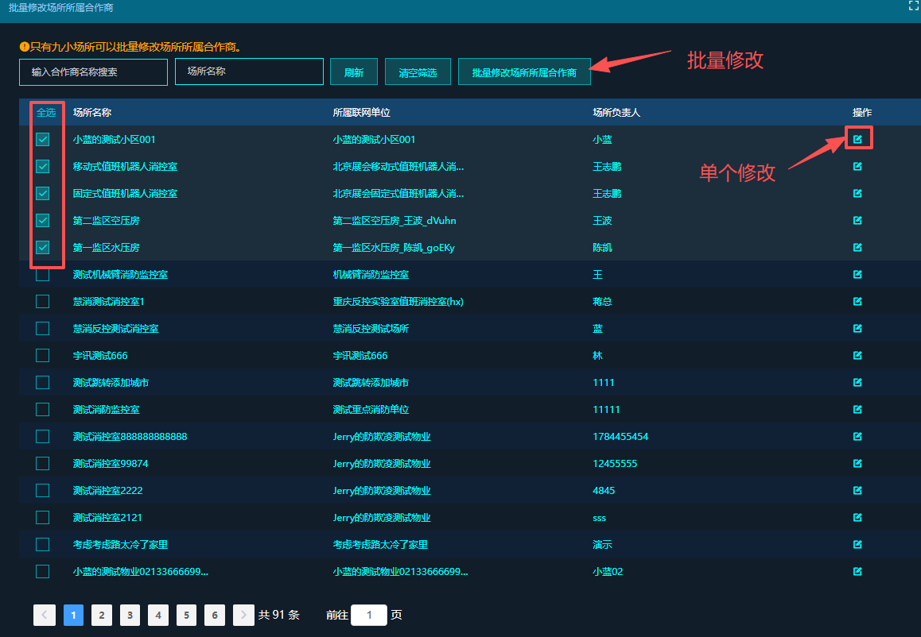Open edit icon for 第二监区空压房 row
Image resolution: width=921 pixels, height=637 pixels.
coord(857,220)
